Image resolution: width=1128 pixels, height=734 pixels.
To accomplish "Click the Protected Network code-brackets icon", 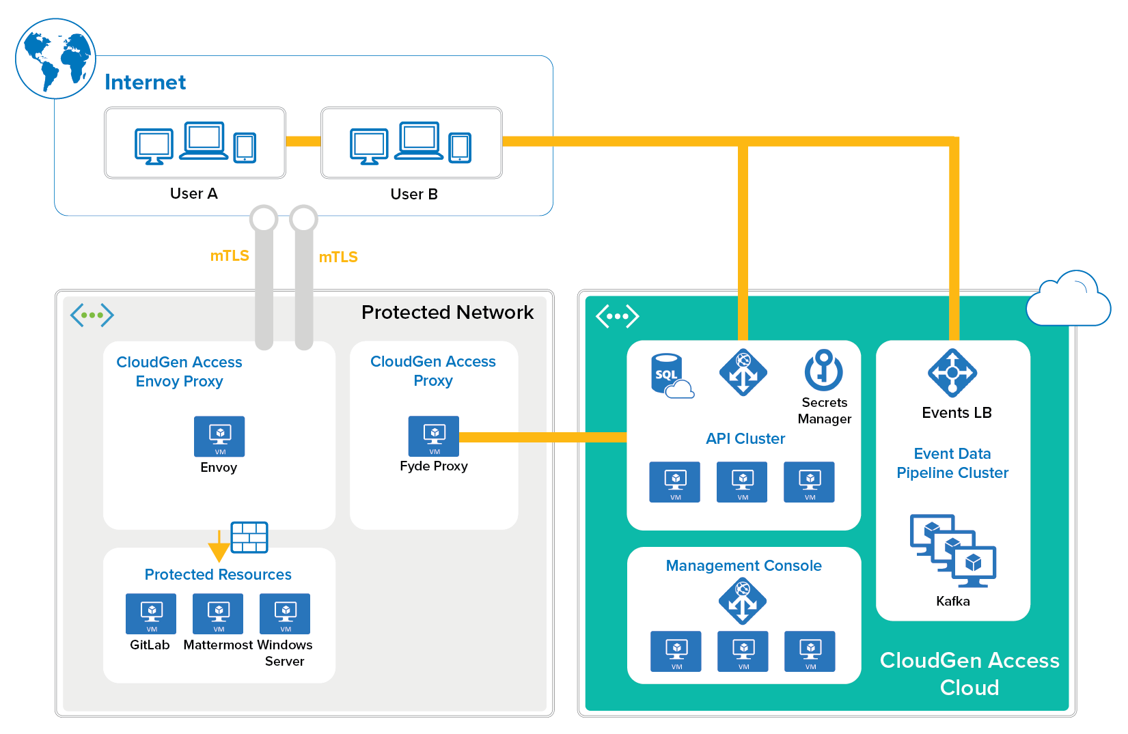I will click(x=92, y=315).
